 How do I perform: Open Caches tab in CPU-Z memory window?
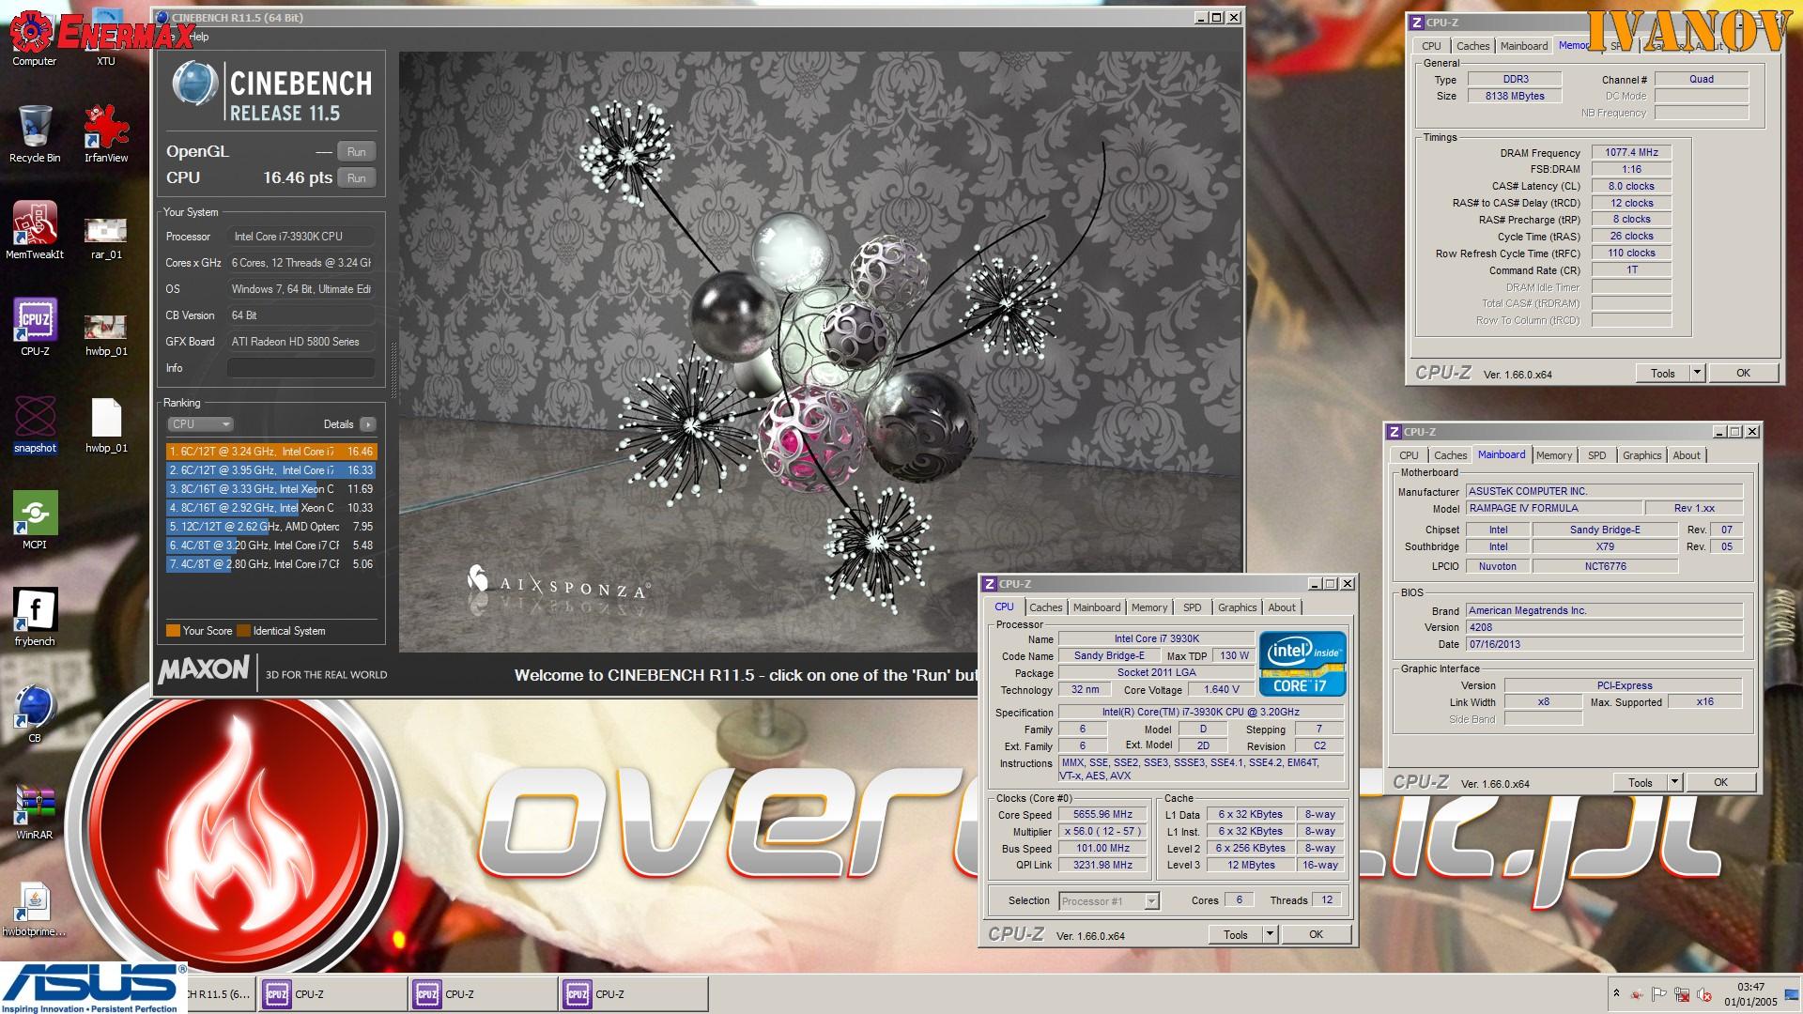pyautogui.click(x=1472, y=46)
